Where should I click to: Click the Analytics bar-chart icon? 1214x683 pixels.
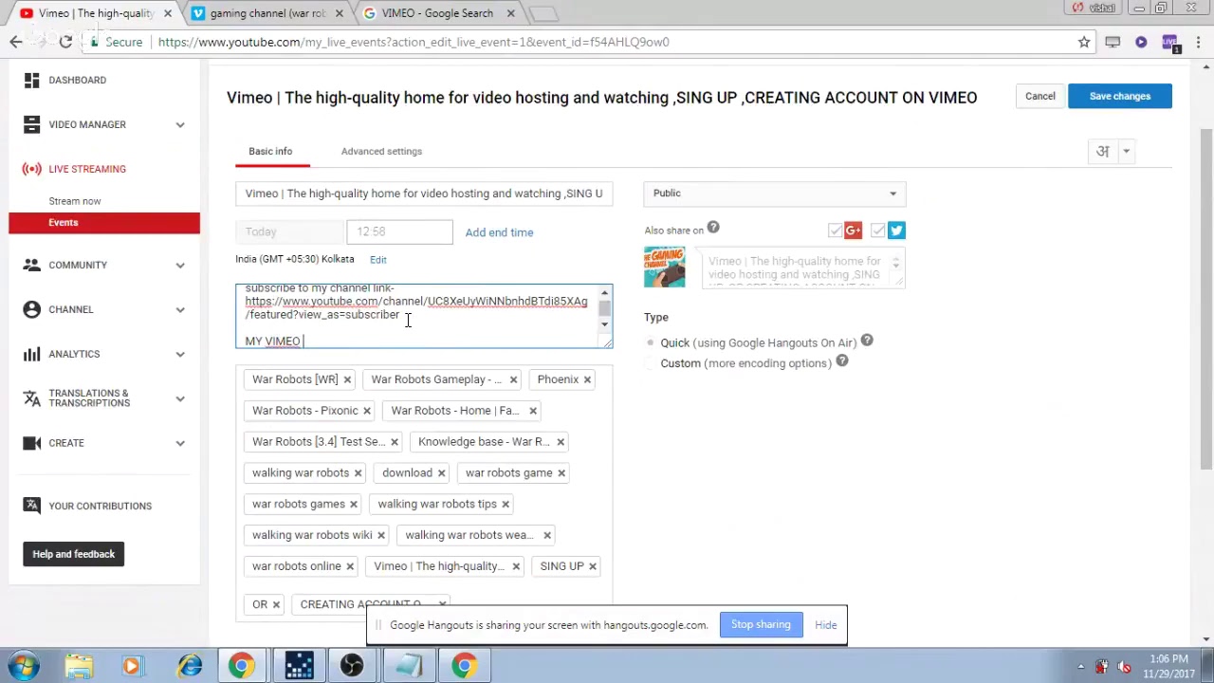31,354
